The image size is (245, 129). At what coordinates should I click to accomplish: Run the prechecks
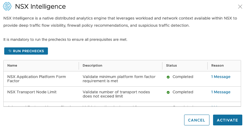pos(26,51)
